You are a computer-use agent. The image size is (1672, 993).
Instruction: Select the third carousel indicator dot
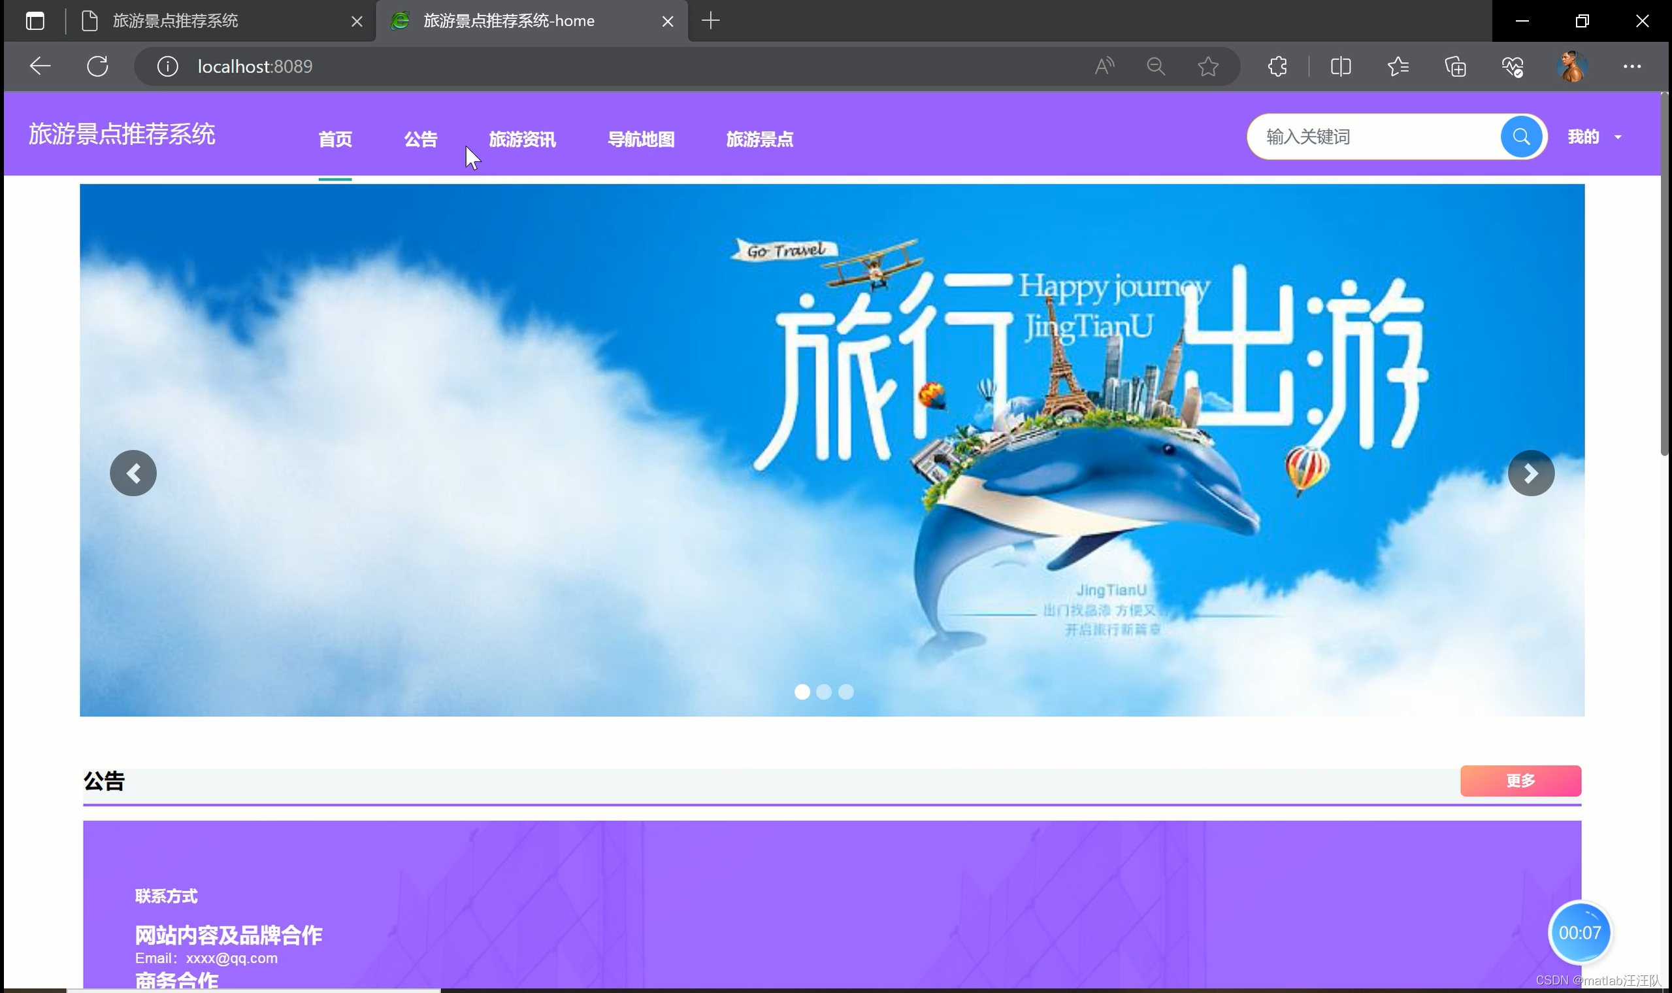click(846, 692)
